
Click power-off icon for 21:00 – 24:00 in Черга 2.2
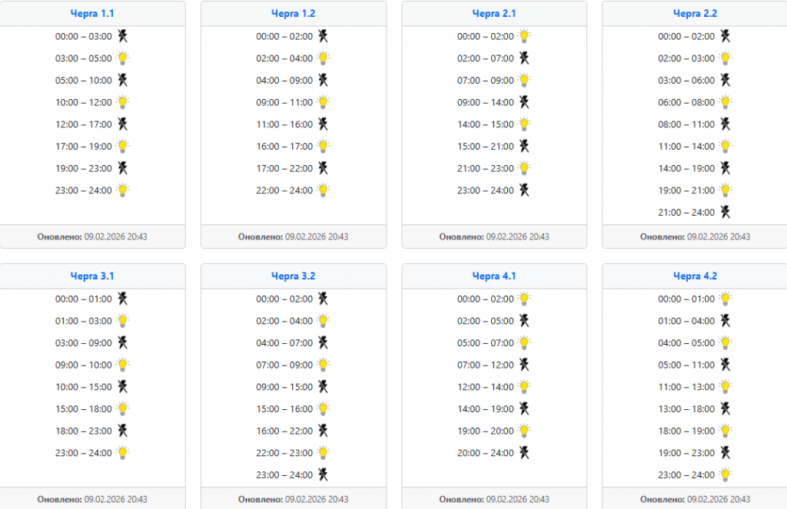[x=725, y=212]
